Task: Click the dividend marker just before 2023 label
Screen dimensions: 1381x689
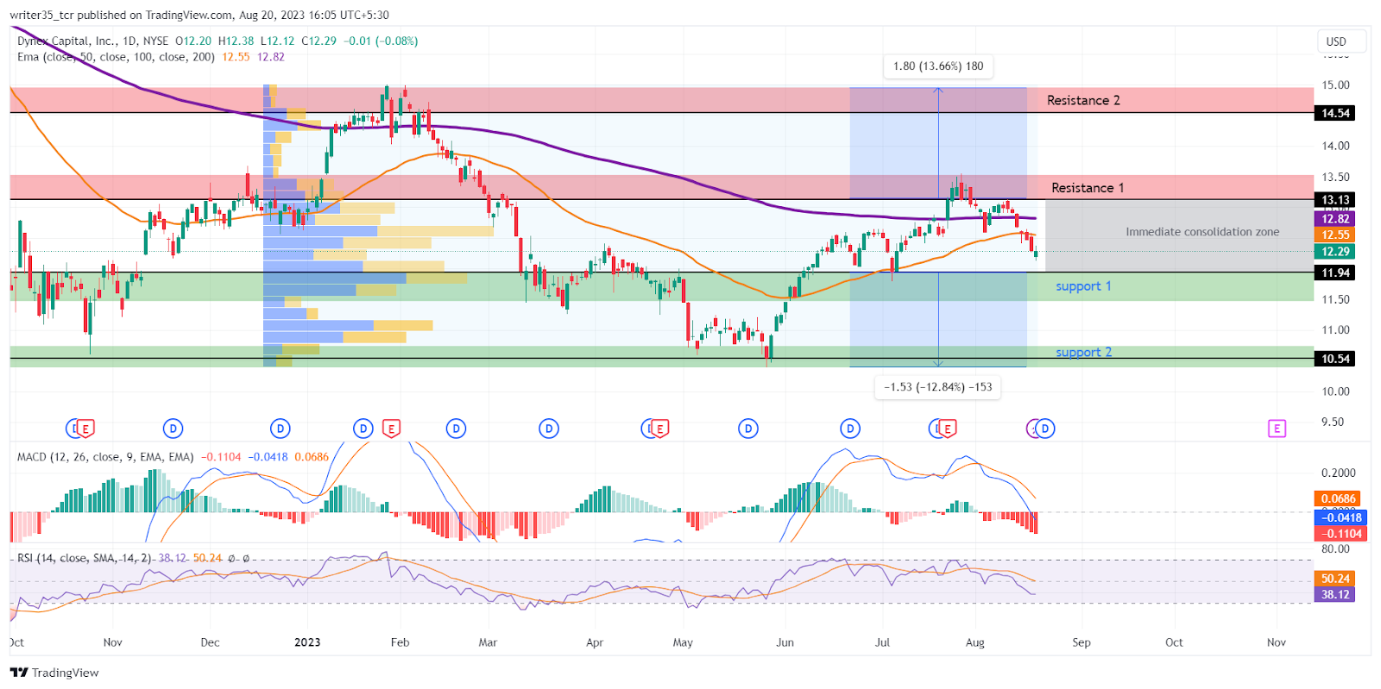Action: point(280,429)
